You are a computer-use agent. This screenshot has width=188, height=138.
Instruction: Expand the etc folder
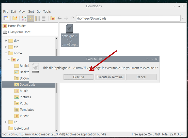[6, 47]
